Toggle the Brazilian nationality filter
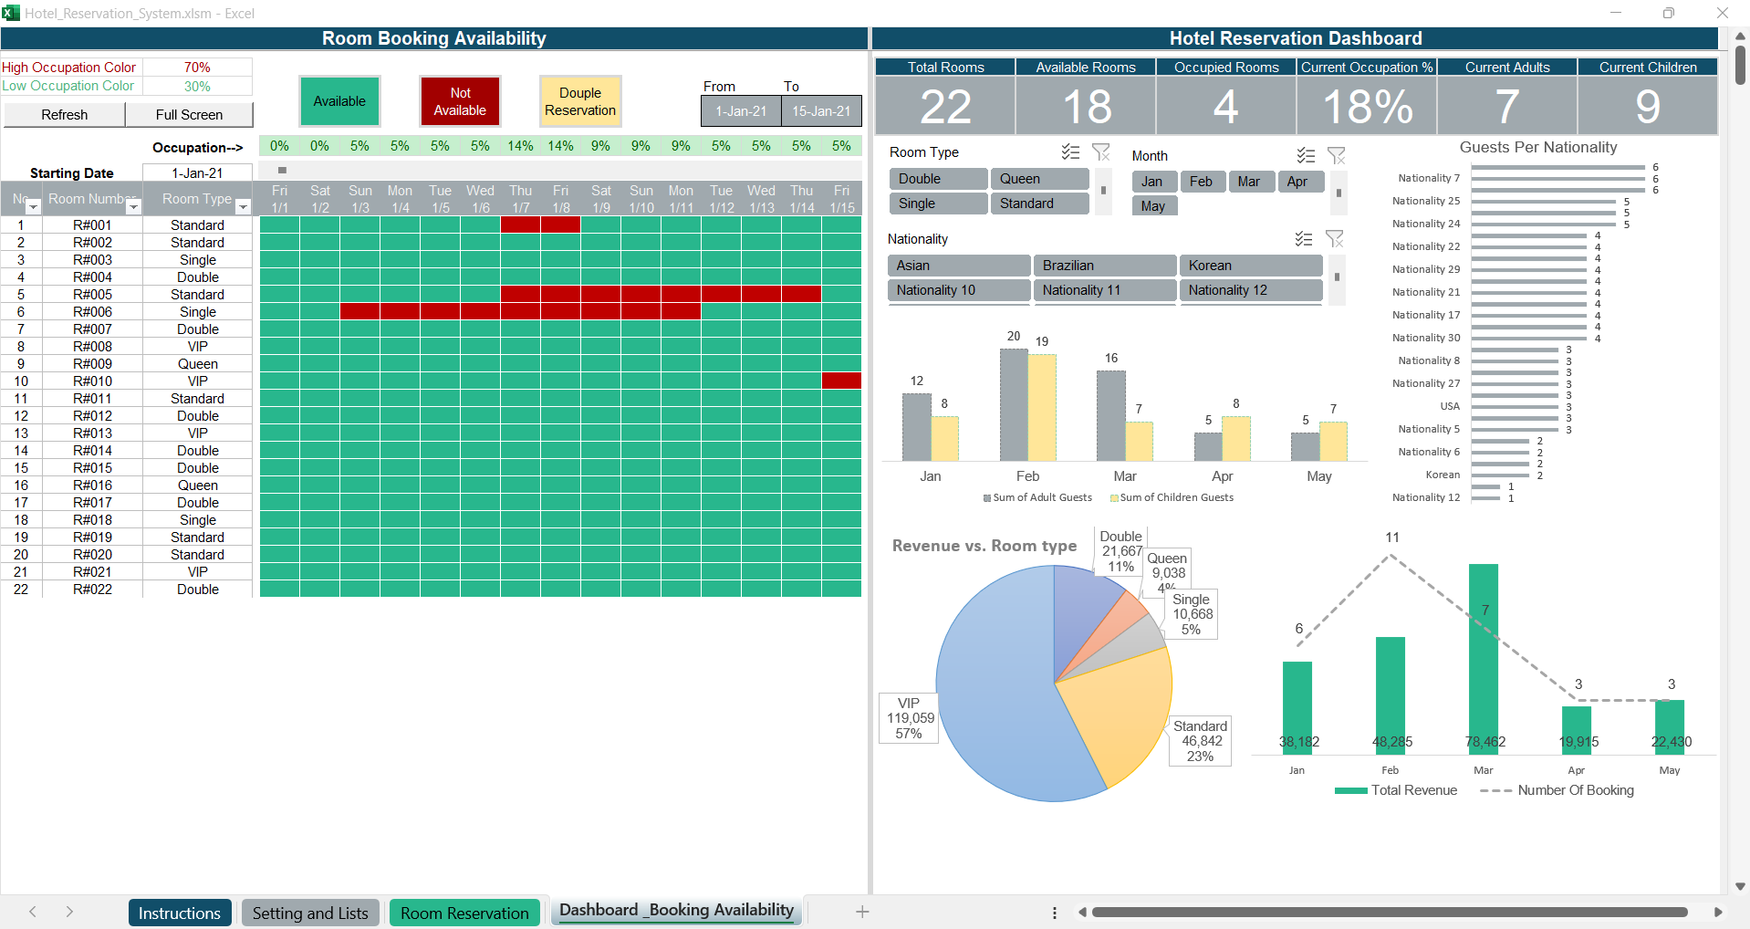This screenshot has width=1750, height=929. point(1104,266)
